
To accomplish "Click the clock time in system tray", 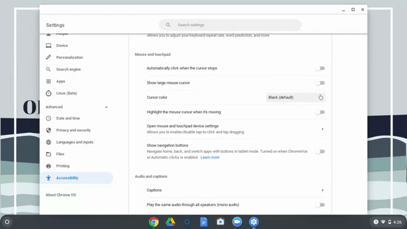I will coord(397,222).
